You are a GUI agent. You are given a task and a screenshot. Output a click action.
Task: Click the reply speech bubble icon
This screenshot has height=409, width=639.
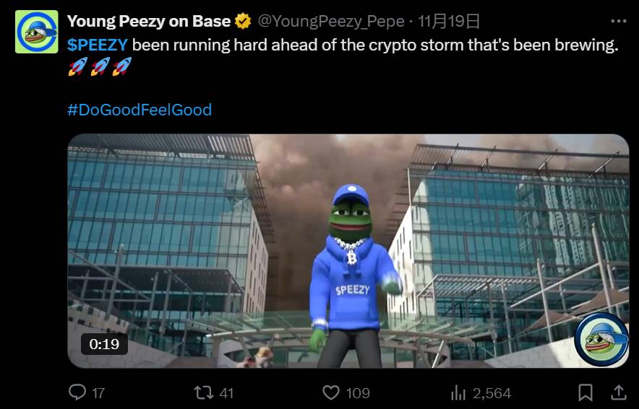point(77,392)
